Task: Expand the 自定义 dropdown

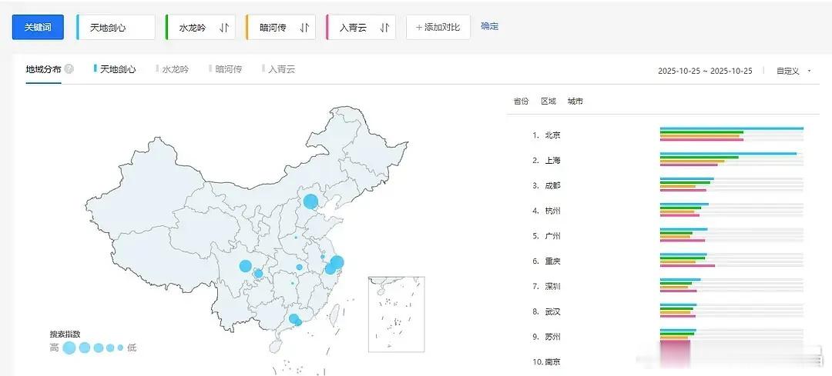Action: (793, 71)
